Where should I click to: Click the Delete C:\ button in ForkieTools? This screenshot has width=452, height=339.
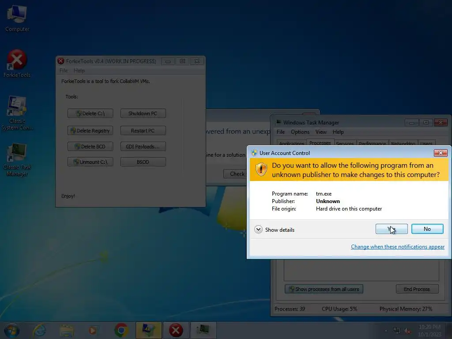(x=90, y=113)
